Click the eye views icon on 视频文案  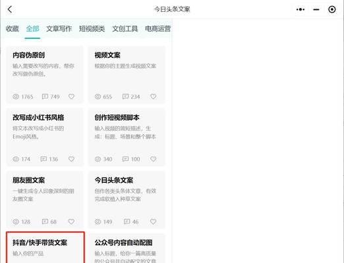point(98,97)
